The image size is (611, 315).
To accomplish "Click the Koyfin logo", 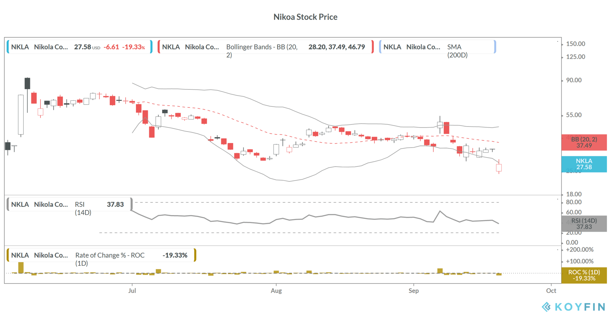I will tap(573, 307).
